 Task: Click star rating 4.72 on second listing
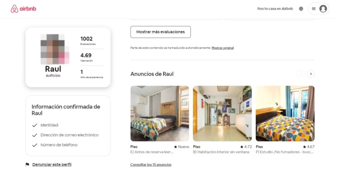pyautogui.click(x=246, y=147)
